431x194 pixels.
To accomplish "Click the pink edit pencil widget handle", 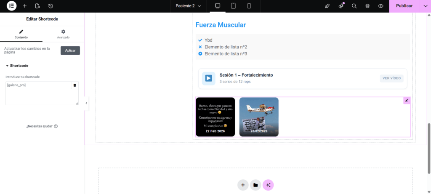I will [x=407, y=101].
